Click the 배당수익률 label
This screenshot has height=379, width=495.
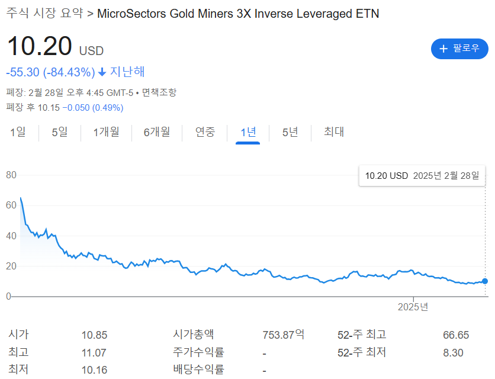tap(198, 369)
